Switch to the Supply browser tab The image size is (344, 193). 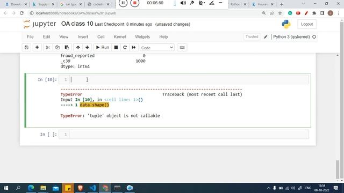point(43,4)
